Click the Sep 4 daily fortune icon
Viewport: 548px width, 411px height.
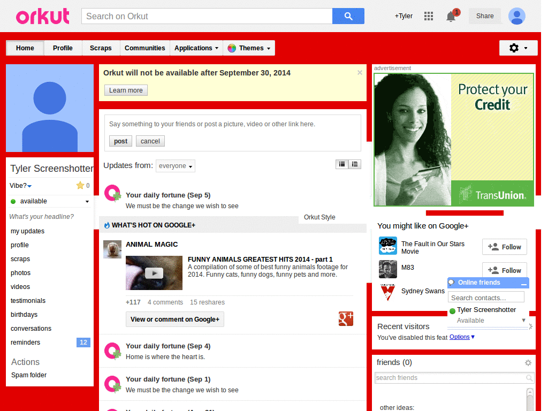point(112,351)
